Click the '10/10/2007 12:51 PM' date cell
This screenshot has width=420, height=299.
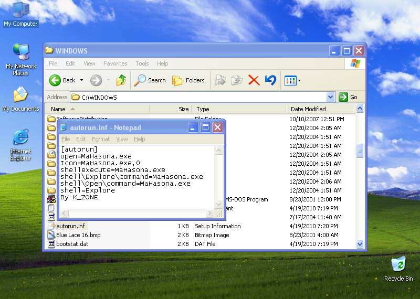point(317,119)
